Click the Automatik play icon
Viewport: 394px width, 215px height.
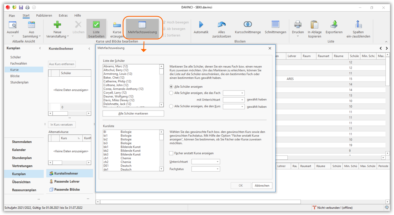coord(201,25)
